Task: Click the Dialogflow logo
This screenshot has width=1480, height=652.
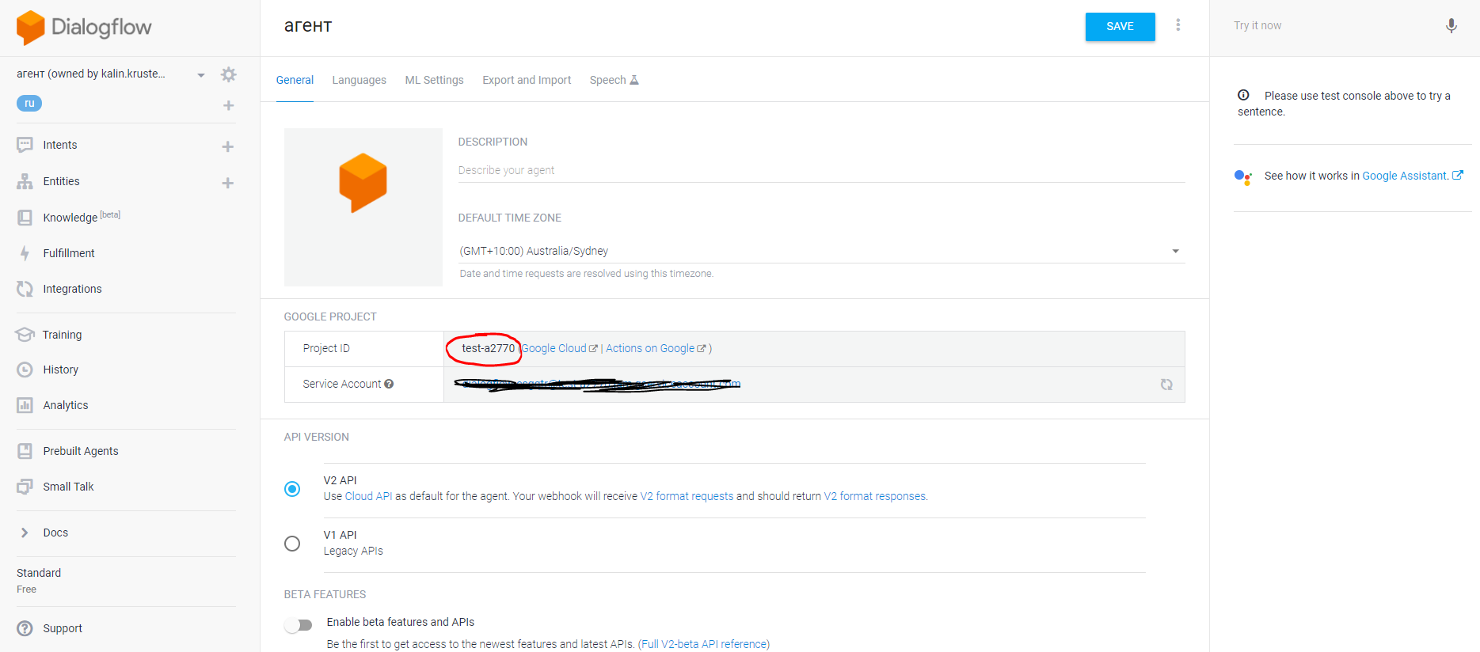Action: (x=84, y=28)
